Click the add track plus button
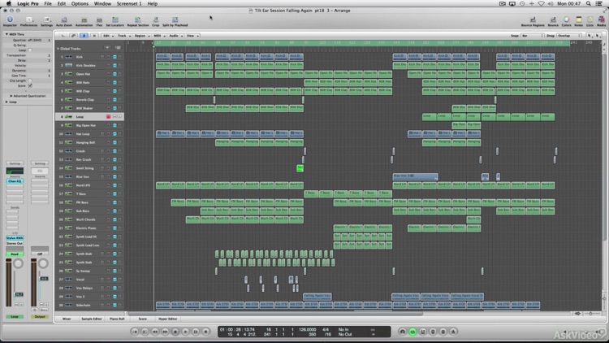609x343 pixels. pos(107,48)
